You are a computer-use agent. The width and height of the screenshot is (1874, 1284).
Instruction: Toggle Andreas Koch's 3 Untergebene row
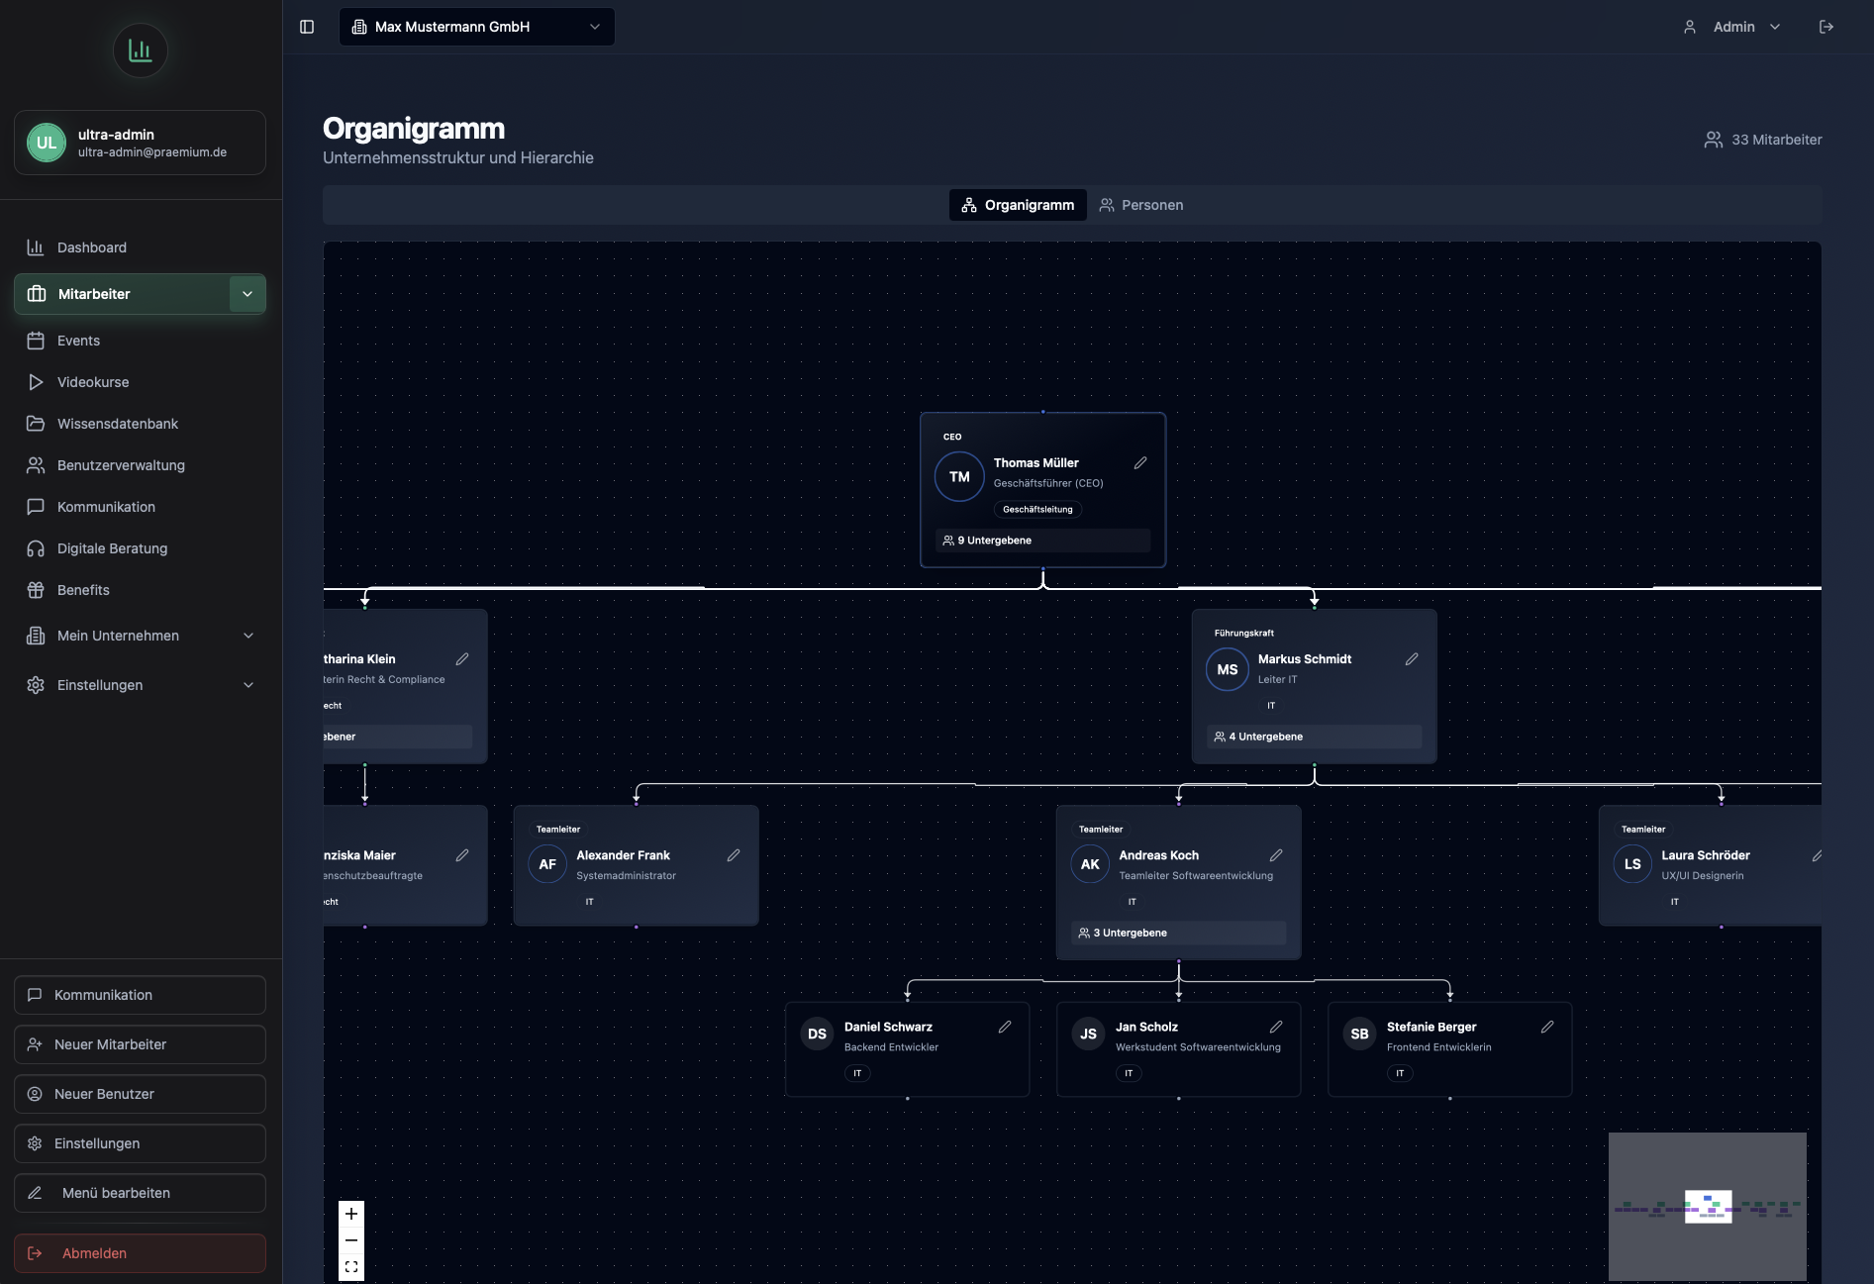tap(1178, 933)
